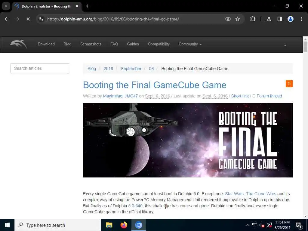
Task: Click the browser forward arrow
Action: (x=17, y=19)
